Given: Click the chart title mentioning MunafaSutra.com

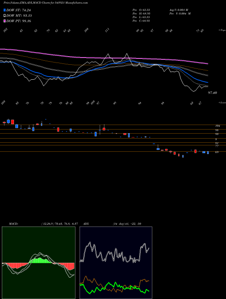Looking at the screenshot, I should click(46, 3).
